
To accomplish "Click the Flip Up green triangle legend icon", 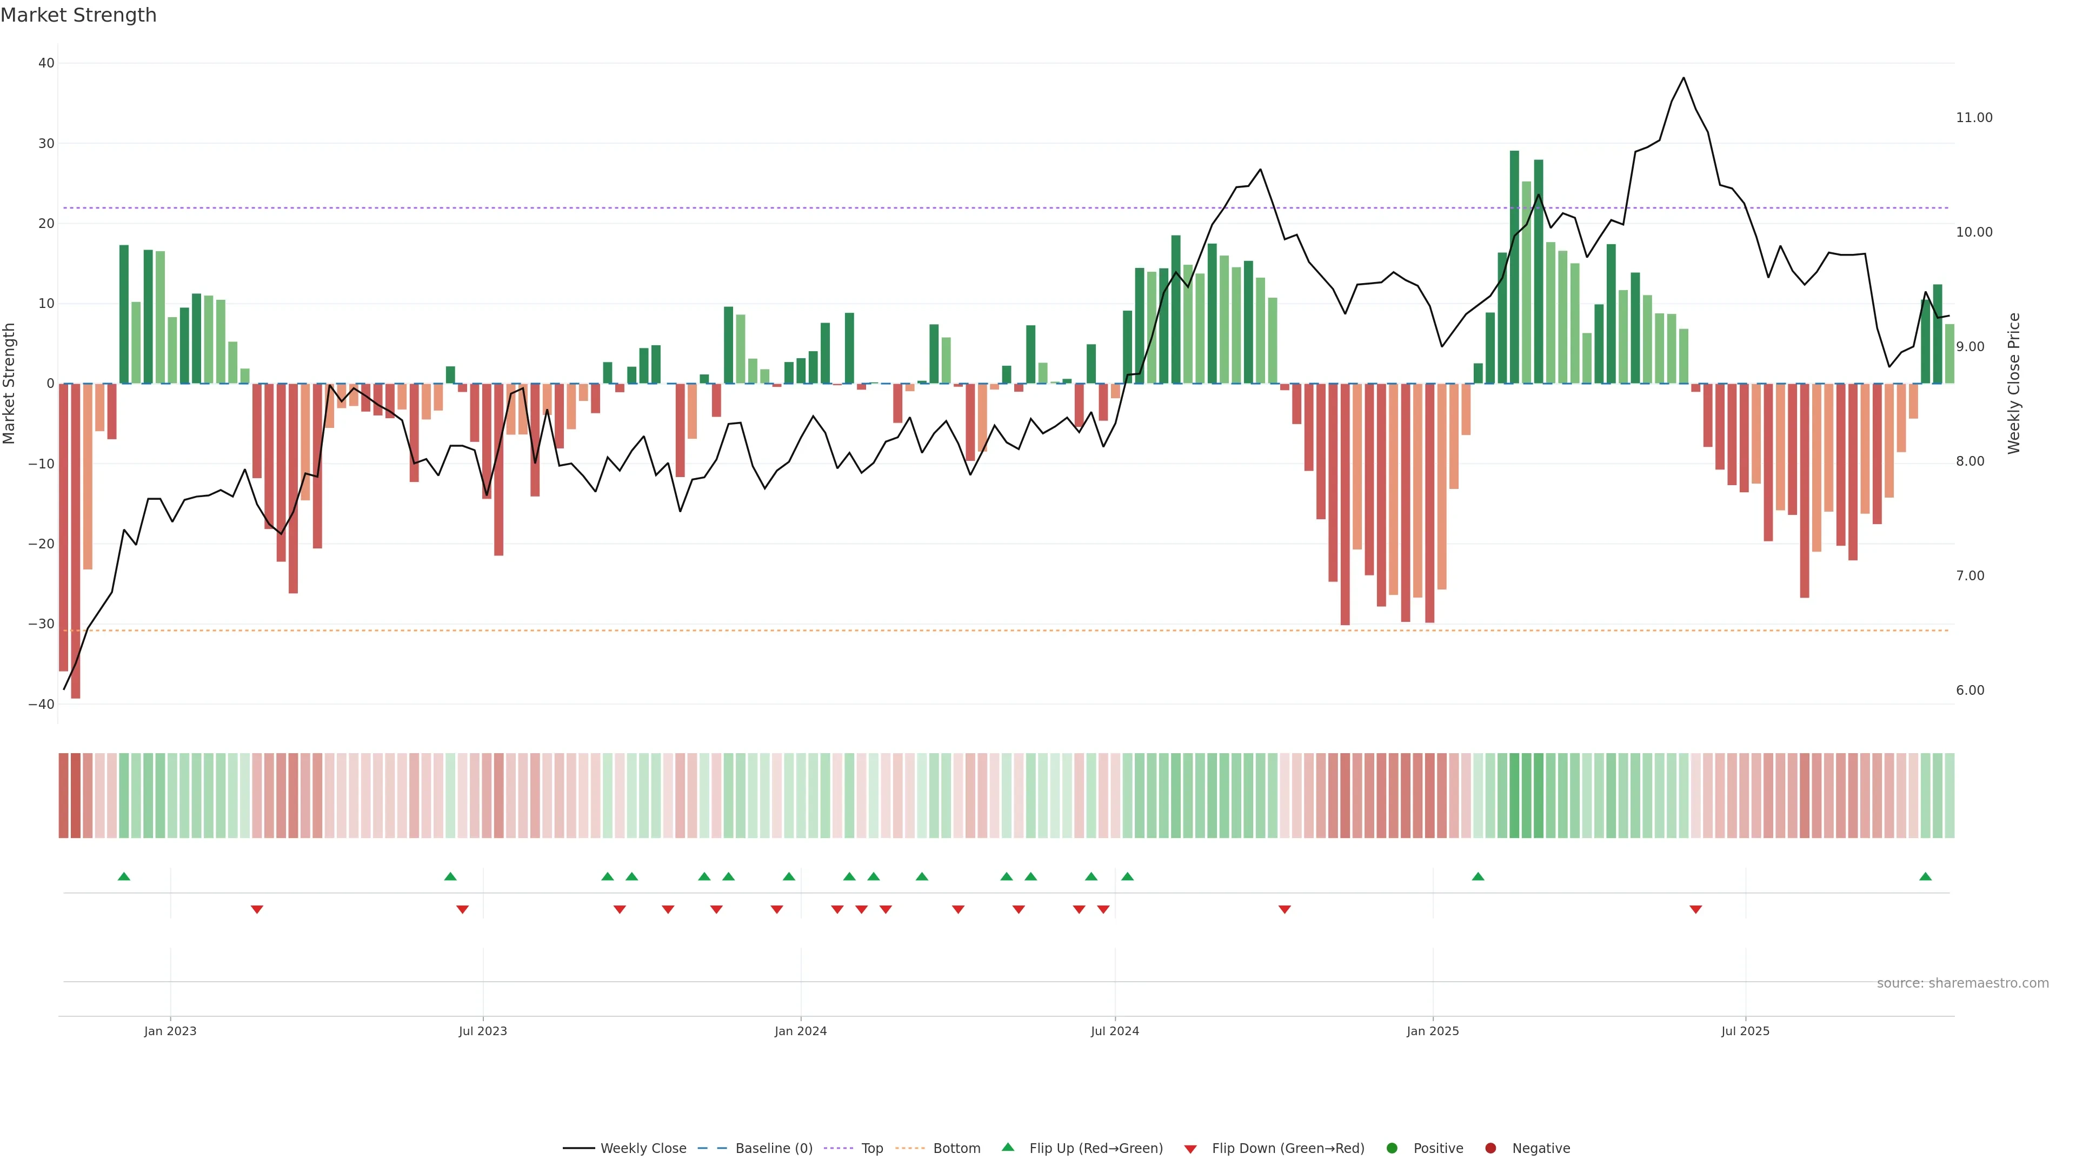I will click(x=1007, y=1148).
